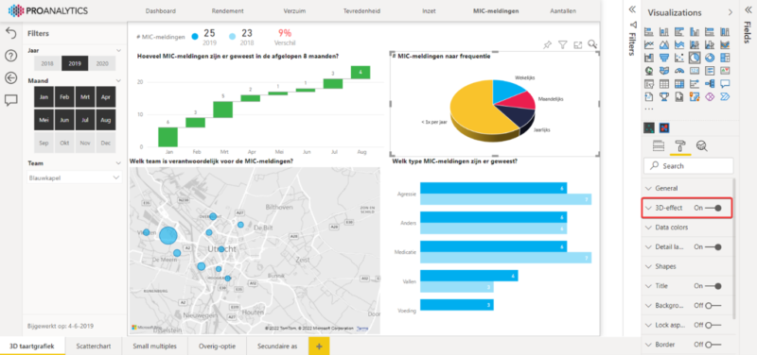
Task: Open the Verzuim menu item
Action: click(294, 10)
